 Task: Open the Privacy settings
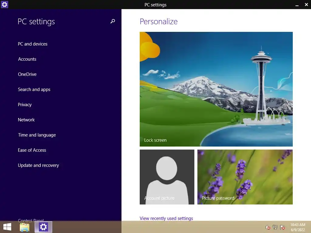point(25,105)
